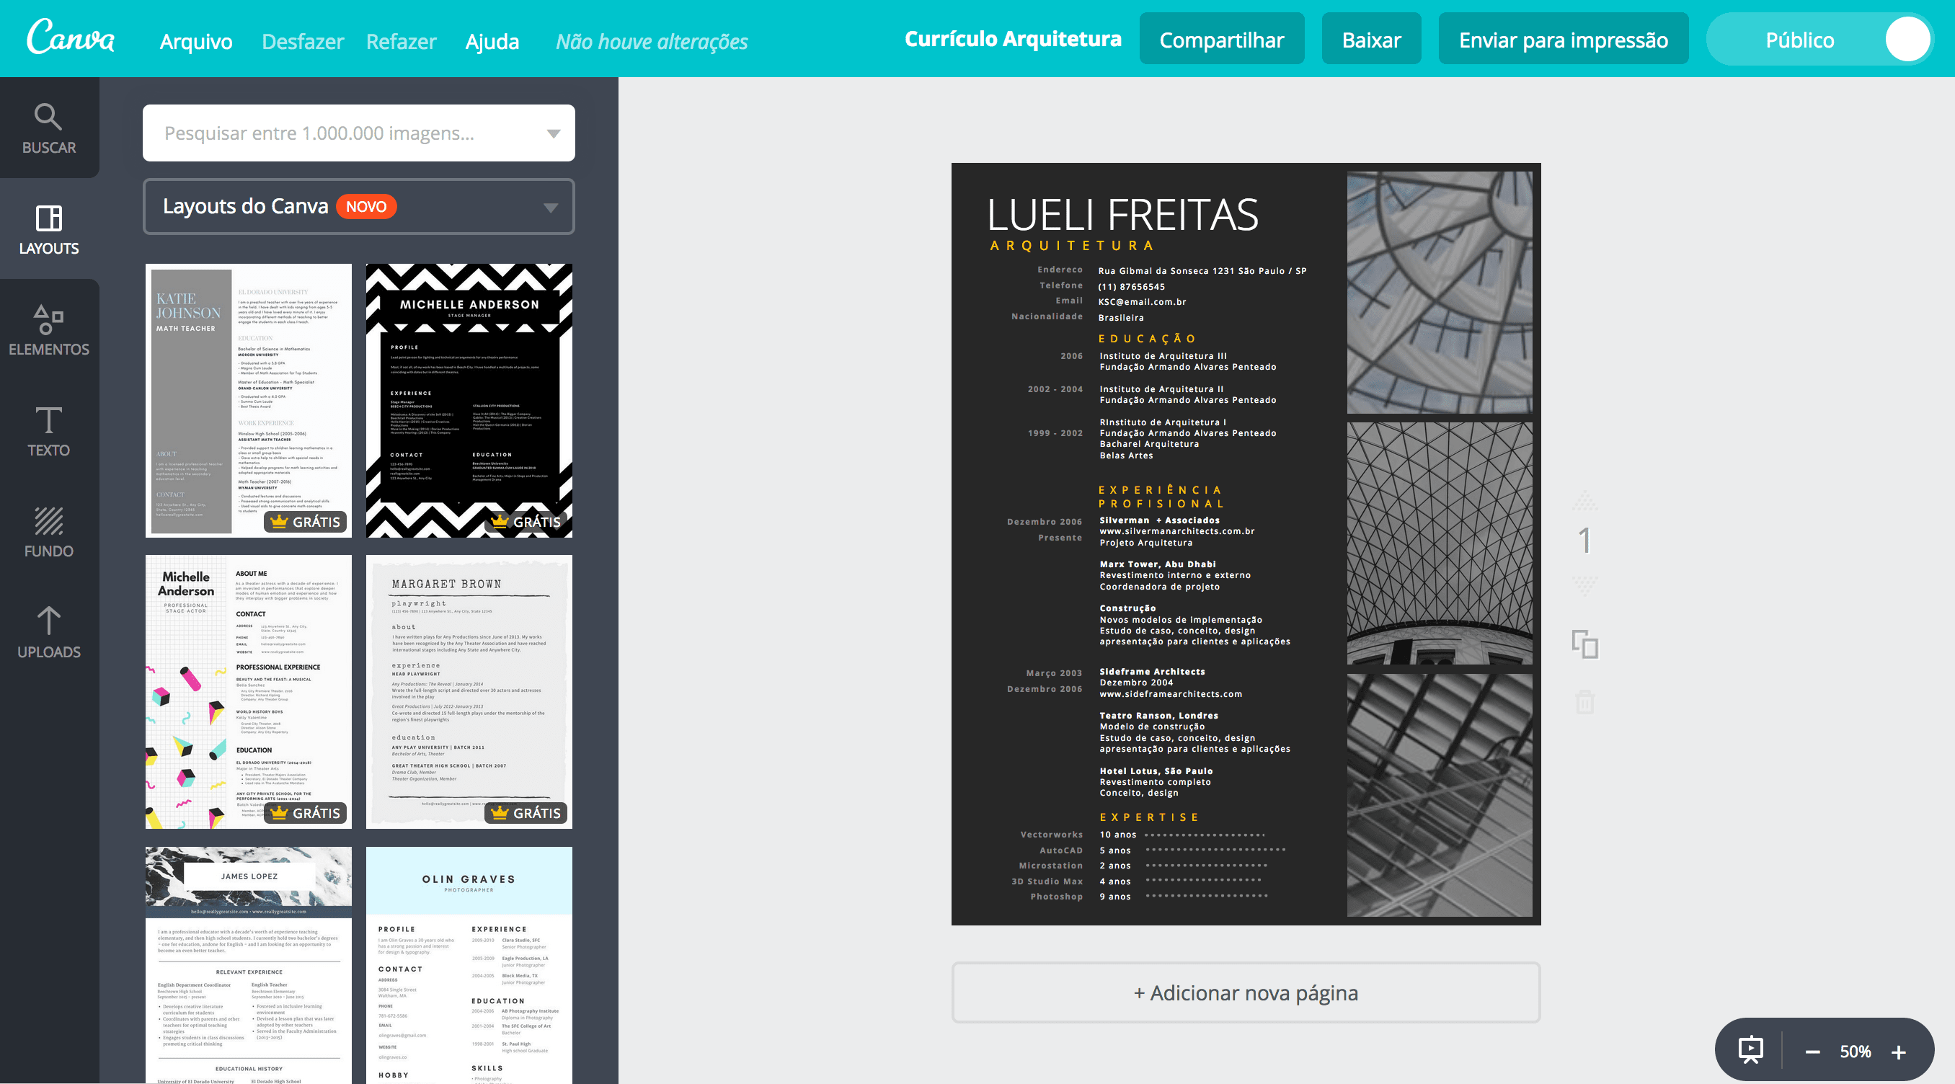Click the Baixar download button
The image size is (1955, 1084).
1370,39
